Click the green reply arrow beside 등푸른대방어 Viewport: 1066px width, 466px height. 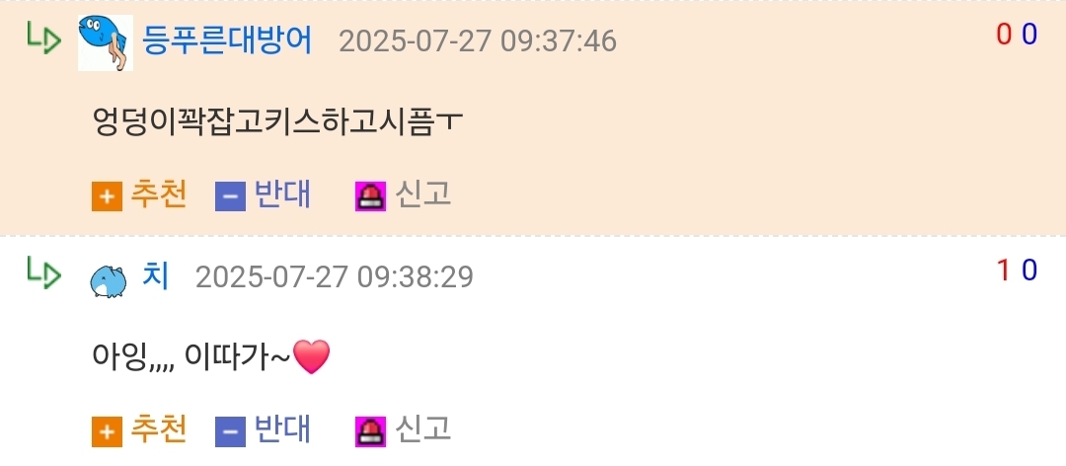[44, 38]
